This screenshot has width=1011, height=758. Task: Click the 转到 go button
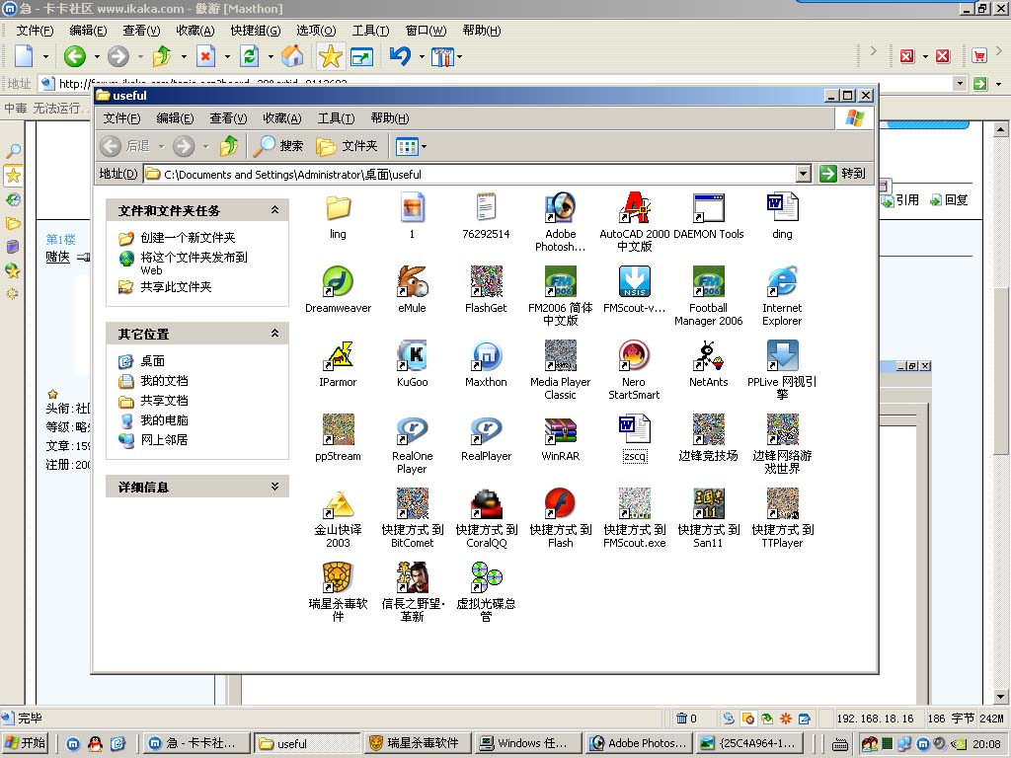pos(843,174)
